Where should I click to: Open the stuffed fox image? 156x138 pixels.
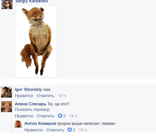tap(36, 41)
